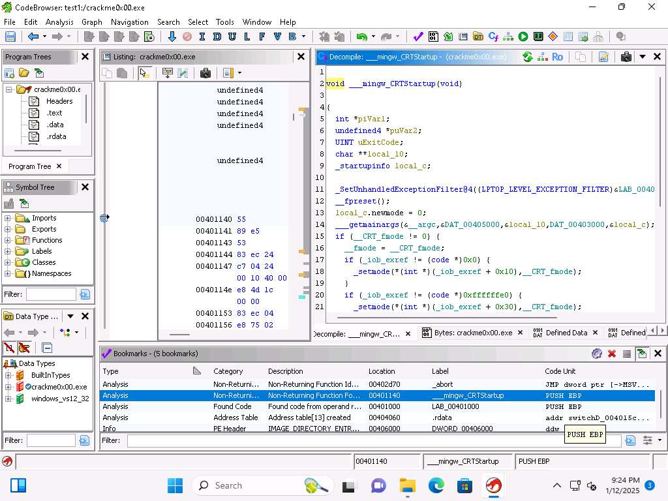The width and height of the screenshot is (668, 501).
Task: Click the Undo arrow in toolbar
Action: click(361, 37)
